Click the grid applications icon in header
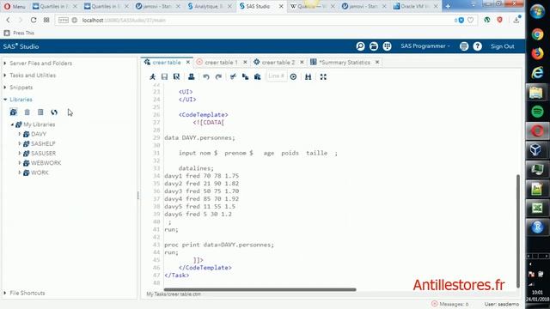The image size is (550, 309). [387, 46]
